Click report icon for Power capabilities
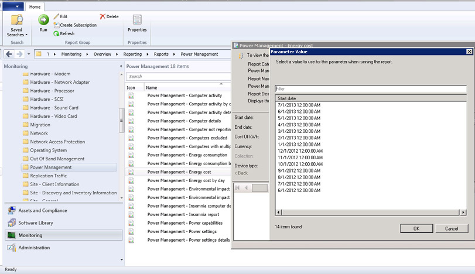Viewport: 475px width, 274px height. [x=131, y=223]
